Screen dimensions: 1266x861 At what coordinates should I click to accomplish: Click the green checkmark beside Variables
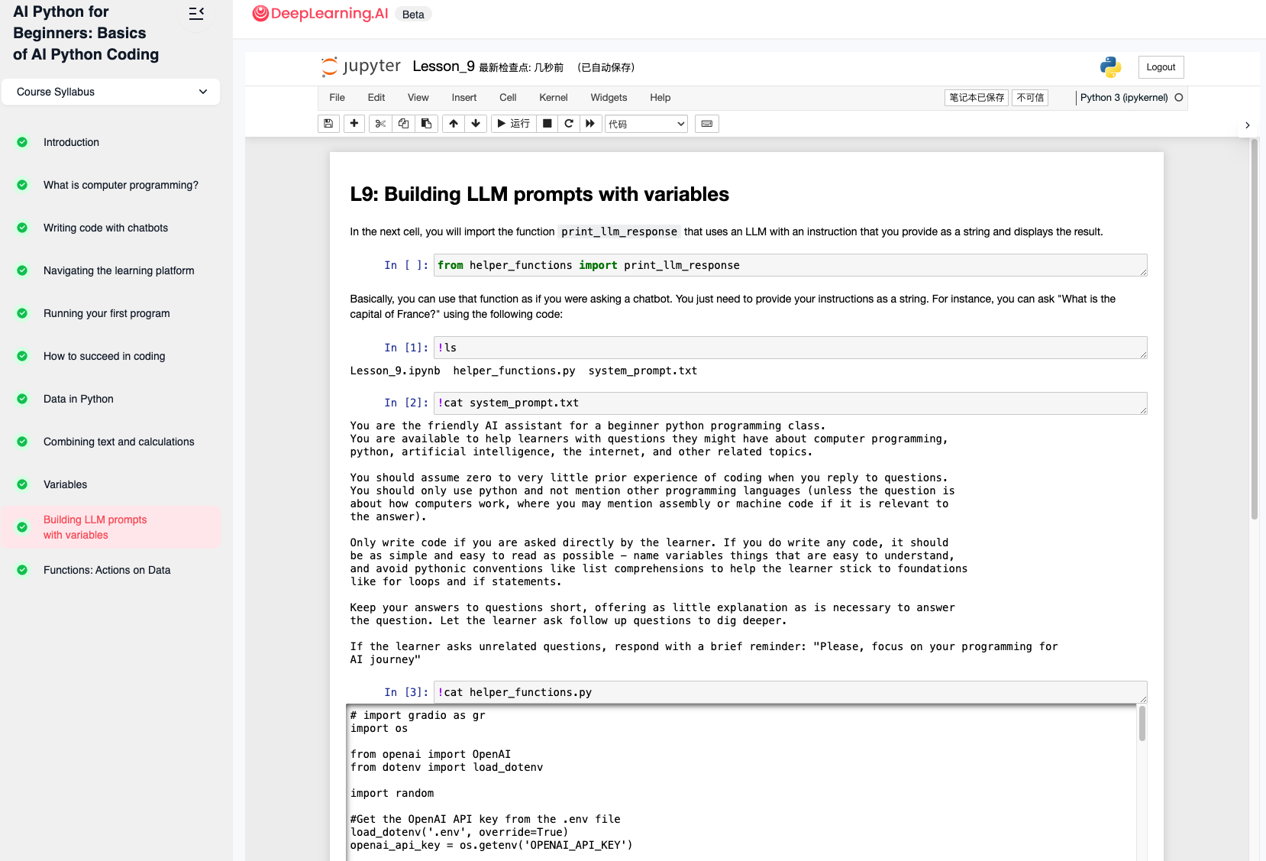point(22,484)
